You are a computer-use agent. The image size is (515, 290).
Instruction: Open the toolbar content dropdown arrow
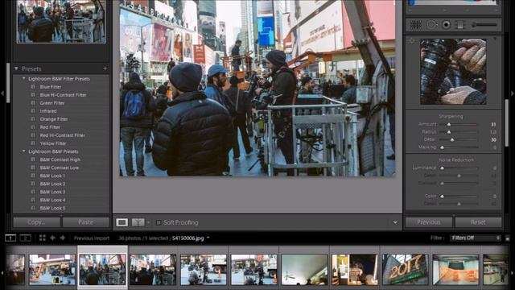point(395,222)
